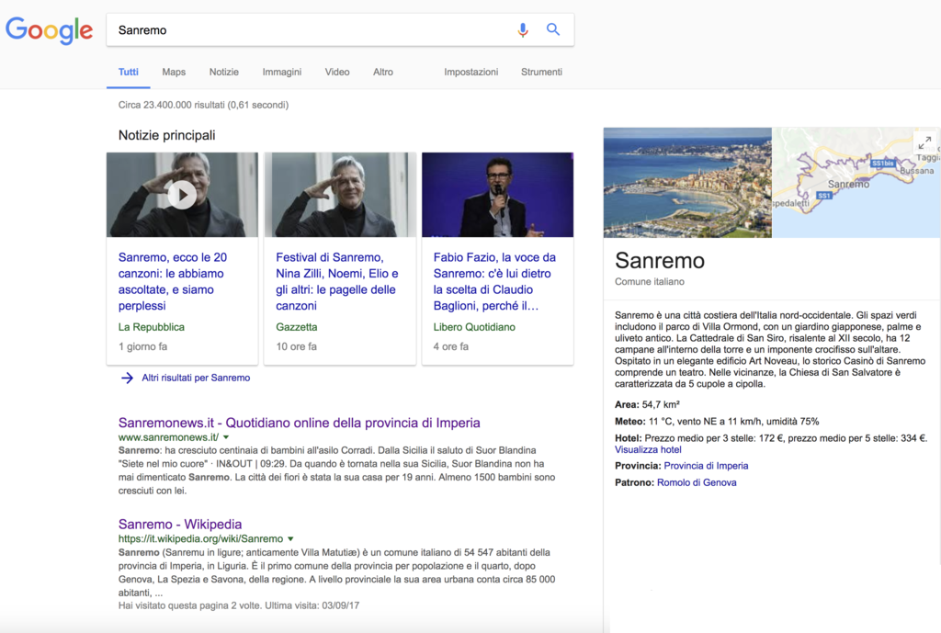Click the Google logo
Screen dimensions: 941x633
click(x=50, y=30)
